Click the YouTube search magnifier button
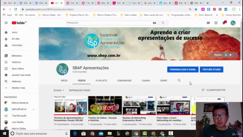Screen dimensions: 243x137 pos(163,23)
